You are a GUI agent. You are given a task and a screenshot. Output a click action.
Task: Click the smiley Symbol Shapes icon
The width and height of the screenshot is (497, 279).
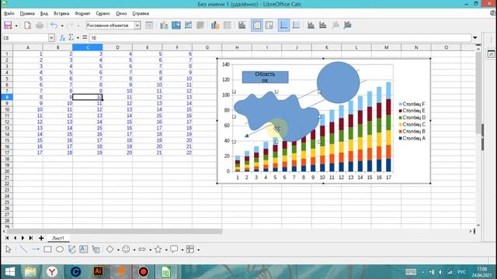click(126, 250)
